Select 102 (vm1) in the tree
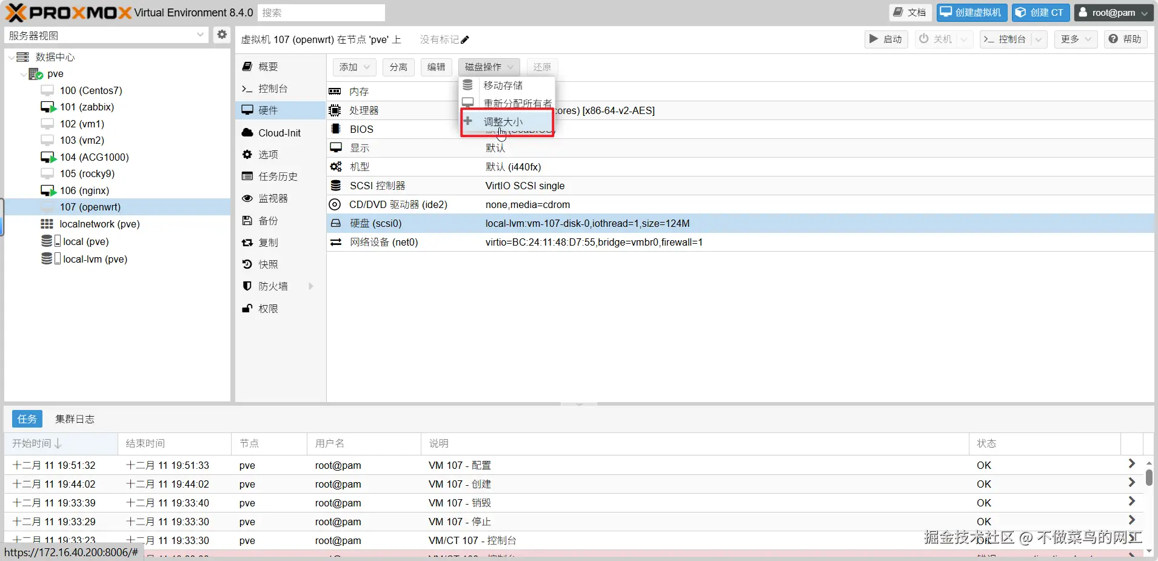This screenshot has height=561, width=1158. [x=118, y=124]
